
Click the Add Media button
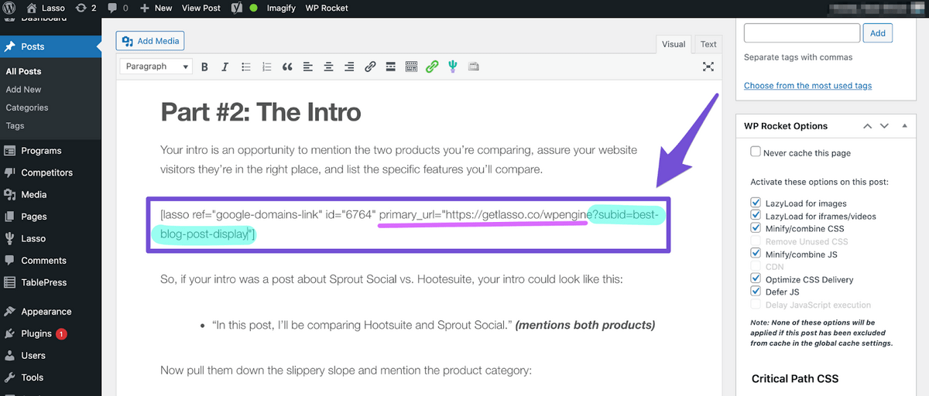[150, 41]
